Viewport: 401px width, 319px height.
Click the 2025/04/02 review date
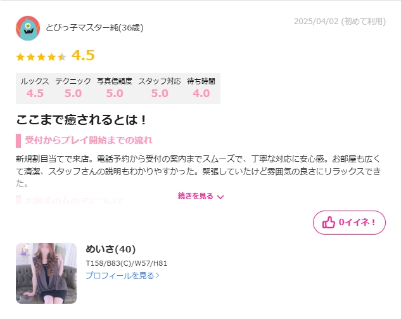316,22
